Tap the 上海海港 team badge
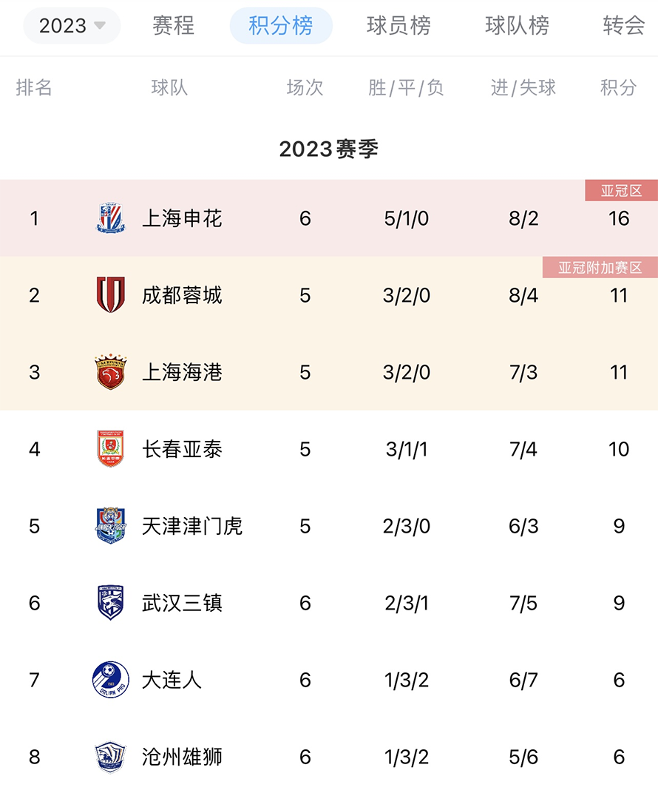Image resolution: width=658 pixels, height=793 pixels. (x=111, y=371)
